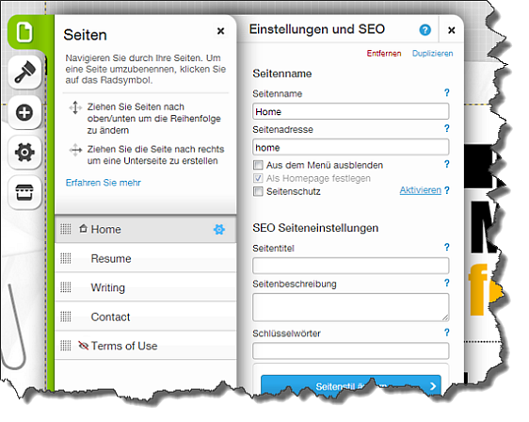This screenshot has width=529, height=422.
Task: Open the Pages panel icon in sidebar
Action: point(25,33)
